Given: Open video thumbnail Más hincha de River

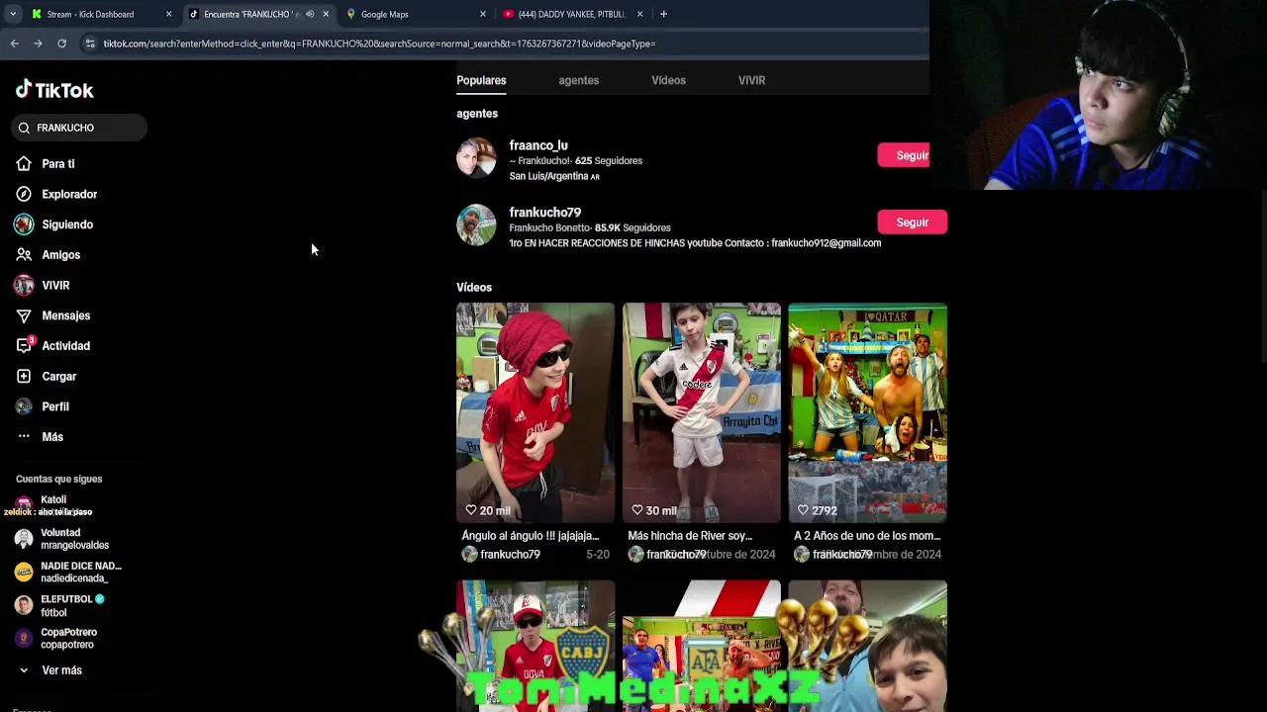Looking at the screenshot, I should coord(702,412).
